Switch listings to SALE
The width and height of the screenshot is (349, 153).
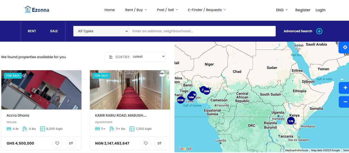54,31
